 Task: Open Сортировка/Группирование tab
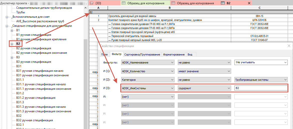142,54
